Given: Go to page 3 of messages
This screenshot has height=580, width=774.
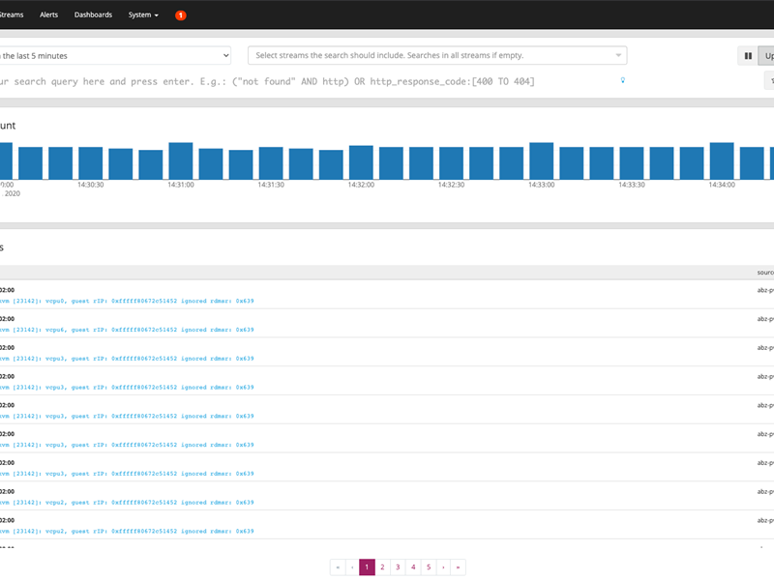Looking at the screenshot, I should 398,567.
